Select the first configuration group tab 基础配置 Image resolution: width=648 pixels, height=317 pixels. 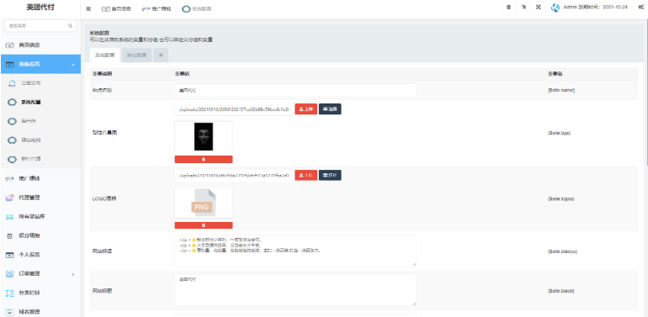click(x=105, y=55)
